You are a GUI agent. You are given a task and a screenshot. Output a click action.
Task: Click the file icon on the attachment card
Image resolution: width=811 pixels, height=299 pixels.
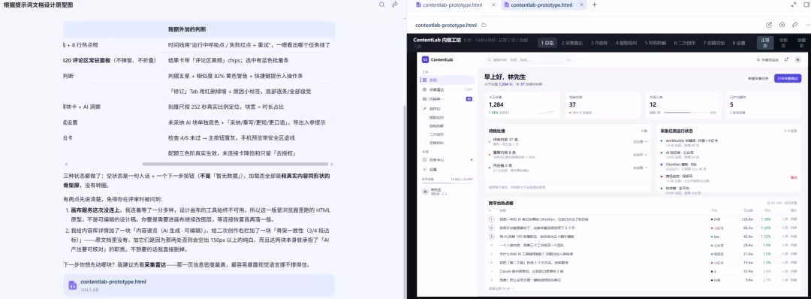(72, 285)
